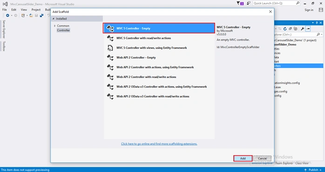Click the account avatar icon near Sign in
Image resolution: width=325 pixels, height=172 pixels.
(x=321, y=10)
